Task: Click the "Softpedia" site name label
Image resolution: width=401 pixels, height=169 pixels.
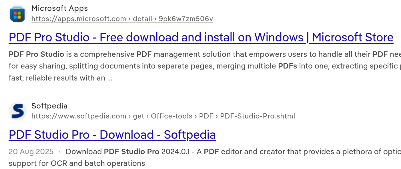Action: pyautogui.click(x=49, y=106)
